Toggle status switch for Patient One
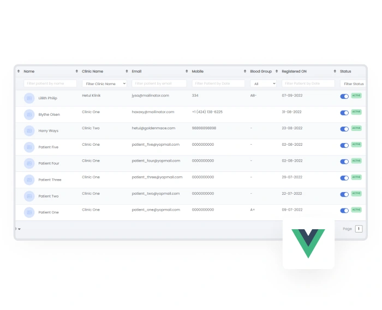Viewport: 382px width, 310px height. coord(344,211)
